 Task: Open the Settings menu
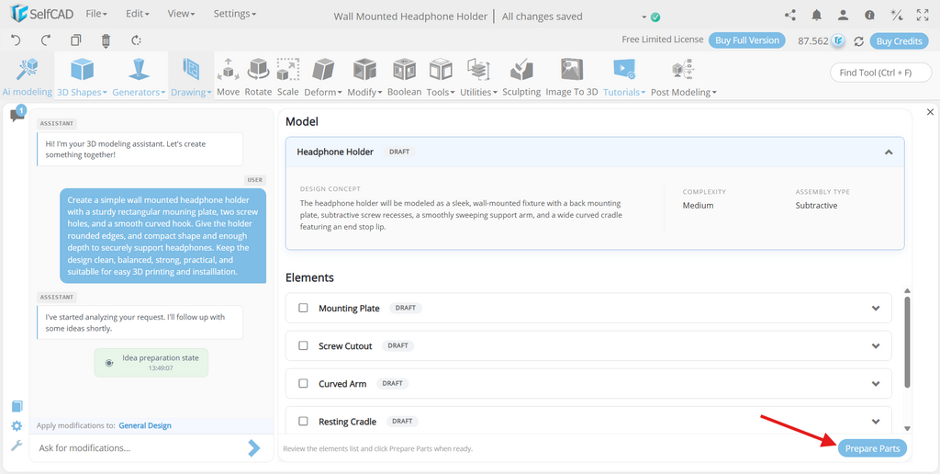click(x=235, y=13)
